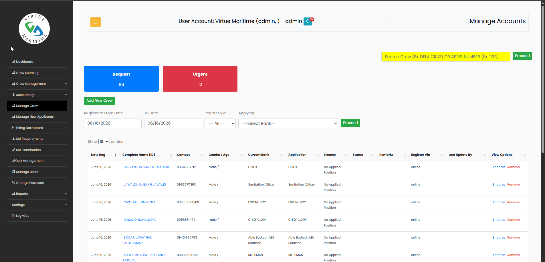Endorse JAWALDI, AL-BAHIR JAWALDI
The width and height of the screenshot is (545, 262).
tap(499, 184)
